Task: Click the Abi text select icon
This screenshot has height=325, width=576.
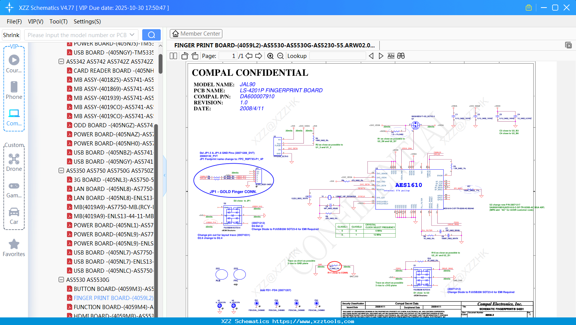Action: click(391, 56)
